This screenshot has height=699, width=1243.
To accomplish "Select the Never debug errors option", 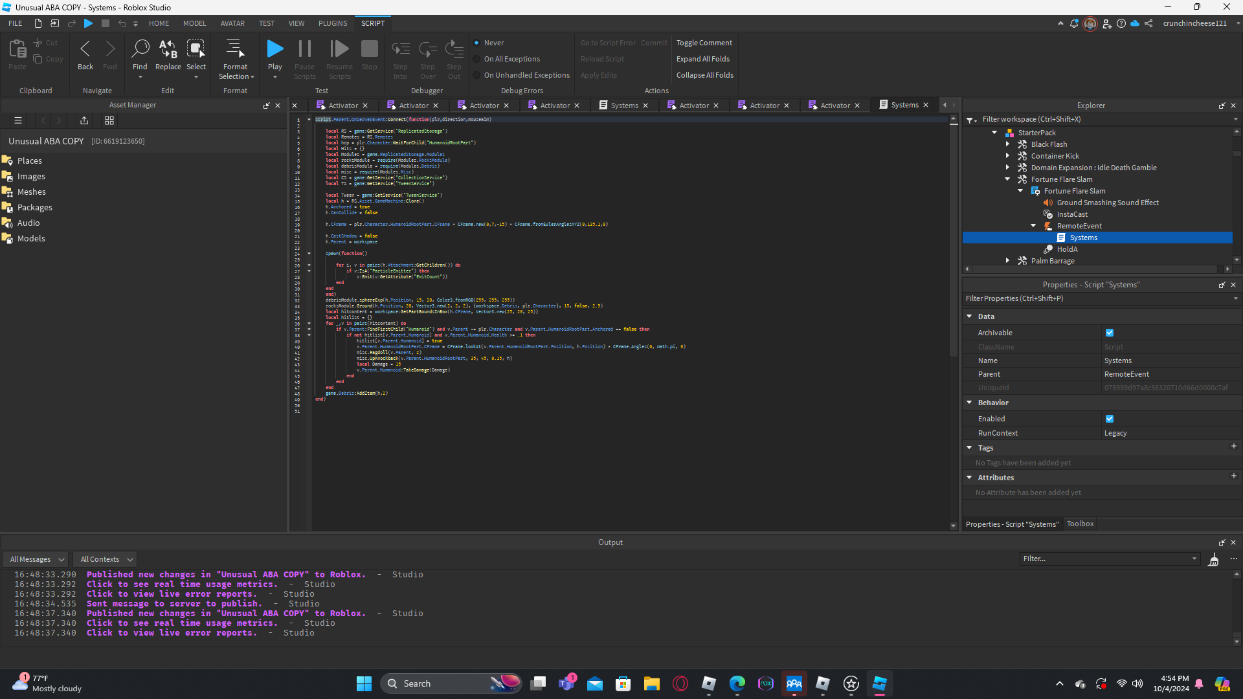I will coord(476,43).
